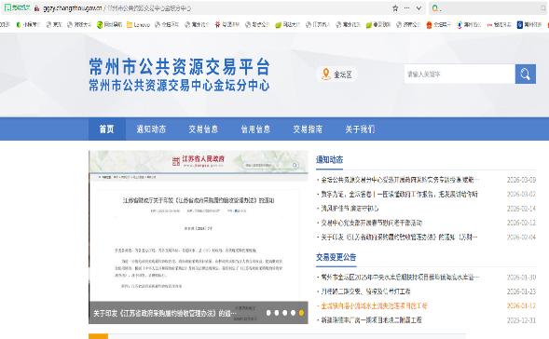
Task: Click the bookmark star in address bar
Action: coord(395,8)
